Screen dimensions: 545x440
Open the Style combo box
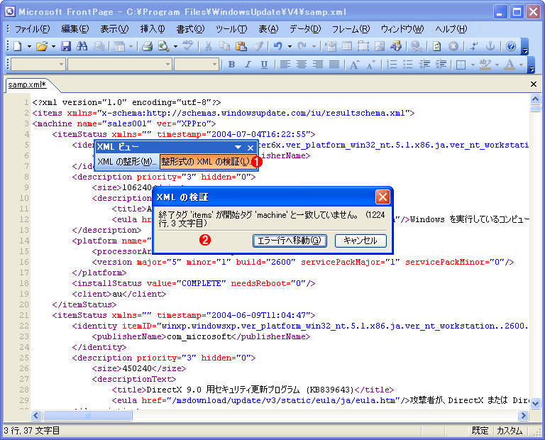(38, 65)
